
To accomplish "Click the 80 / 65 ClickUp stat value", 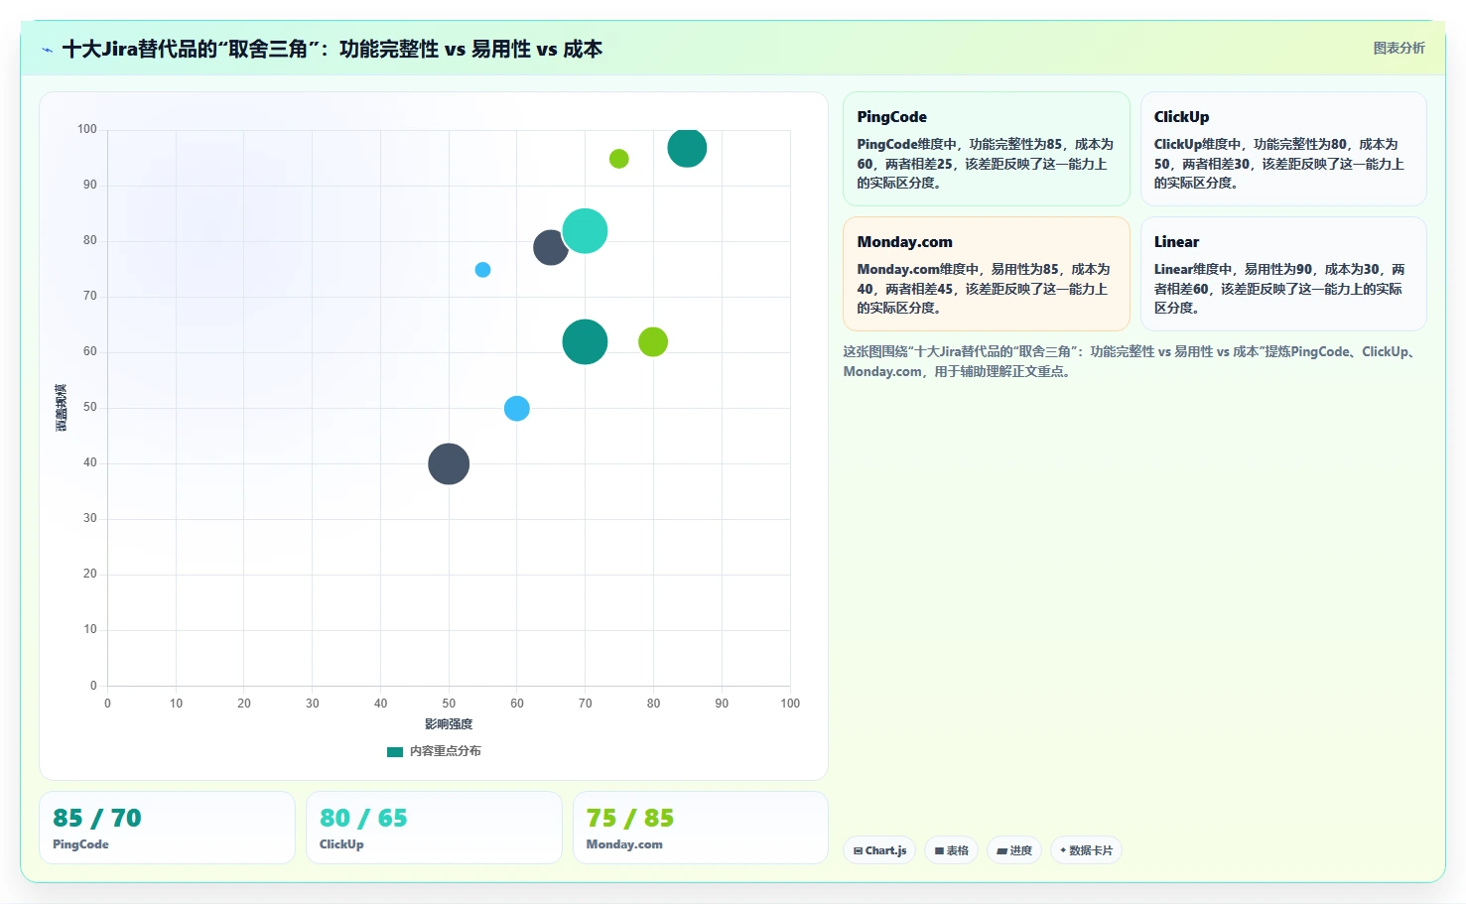I will 363,819.
